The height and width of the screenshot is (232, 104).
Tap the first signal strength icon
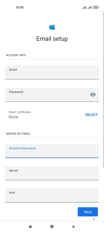pos(84,7)
